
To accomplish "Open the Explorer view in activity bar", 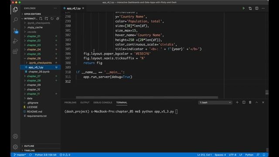I will click(15, 10).
